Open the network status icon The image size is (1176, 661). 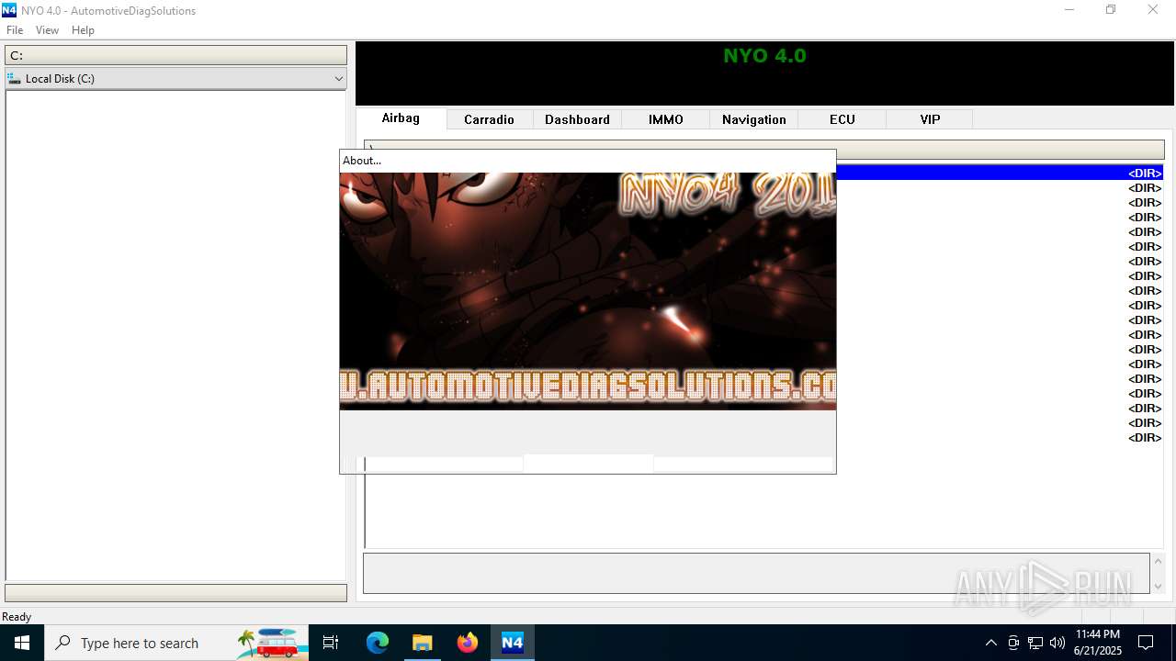(x=1035, y=643)
